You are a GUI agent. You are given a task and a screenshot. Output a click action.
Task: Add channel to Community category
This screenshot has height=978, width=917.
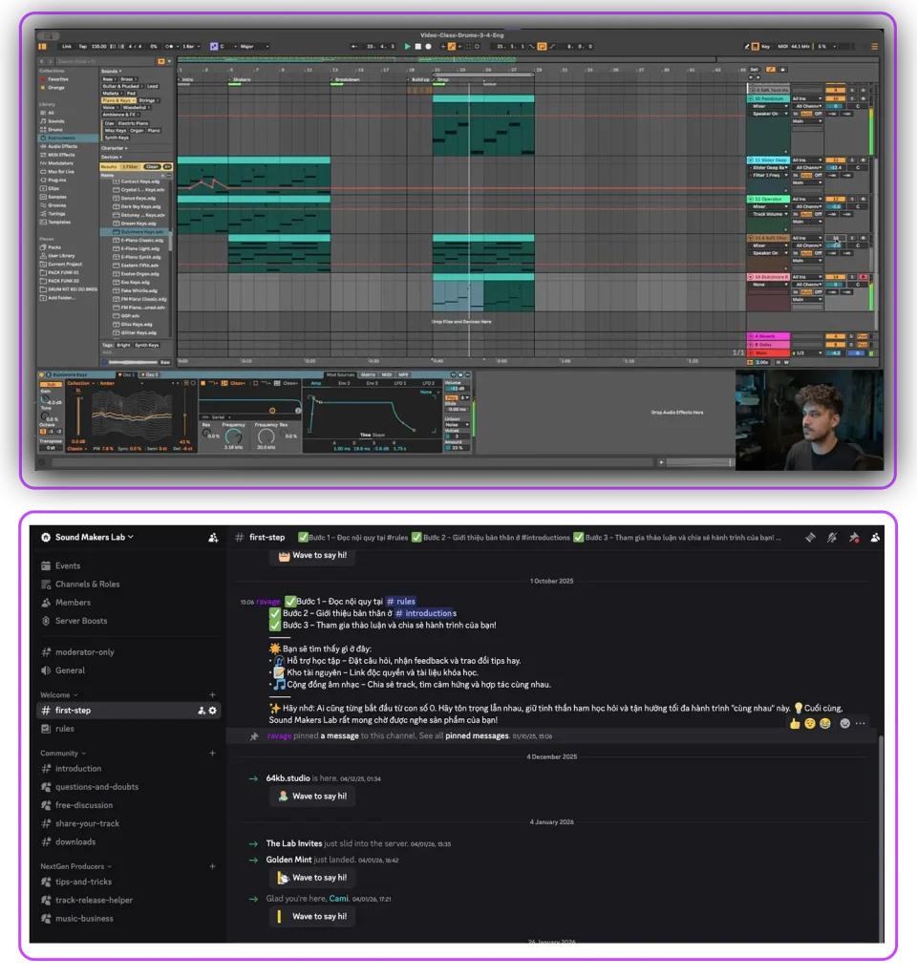213,754
